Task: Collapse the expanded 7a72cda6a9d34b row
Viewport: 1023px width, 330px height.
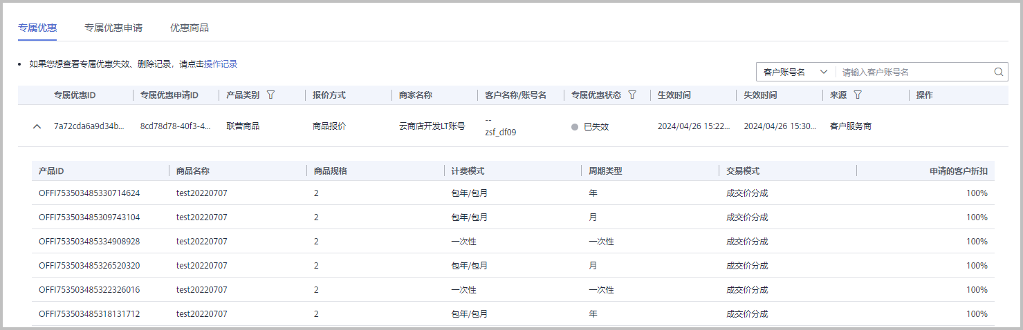Action: point(37,126)
